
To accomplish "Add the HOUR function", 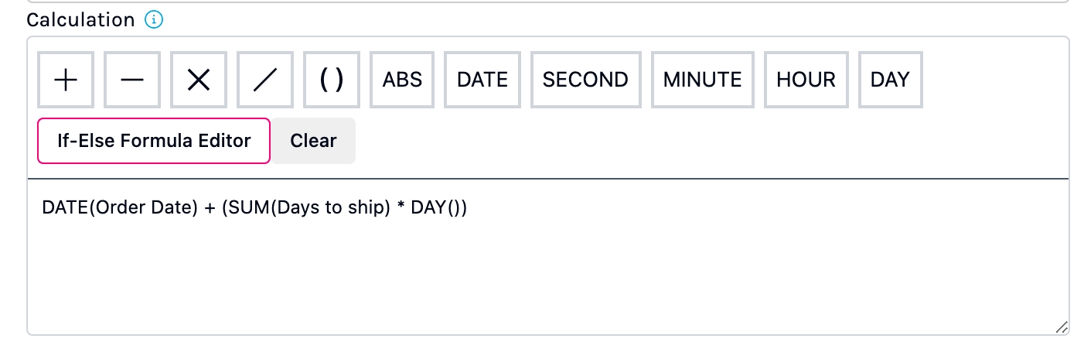I will pyautogui.click(x=806, y=80).
